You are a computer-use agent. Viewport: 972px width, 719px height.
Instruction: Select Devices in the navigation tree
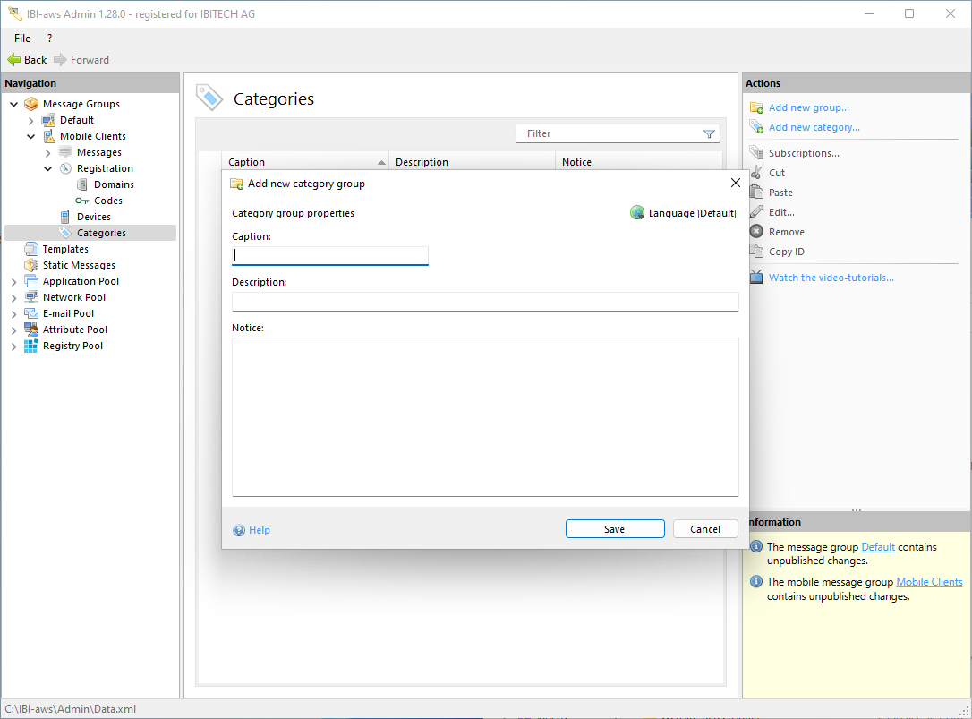pyautogui.click(x=93, y=217)
